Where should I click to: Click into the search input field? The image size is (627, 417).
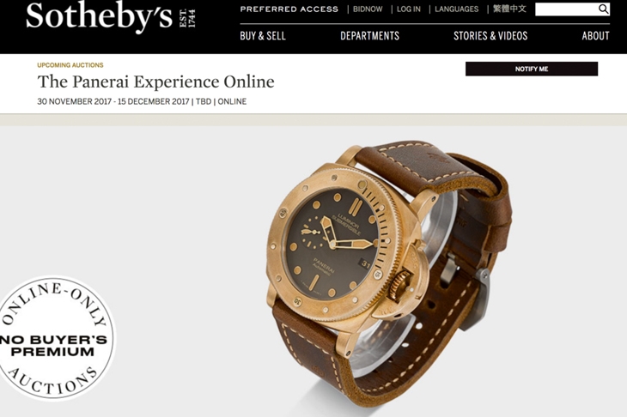567,9
